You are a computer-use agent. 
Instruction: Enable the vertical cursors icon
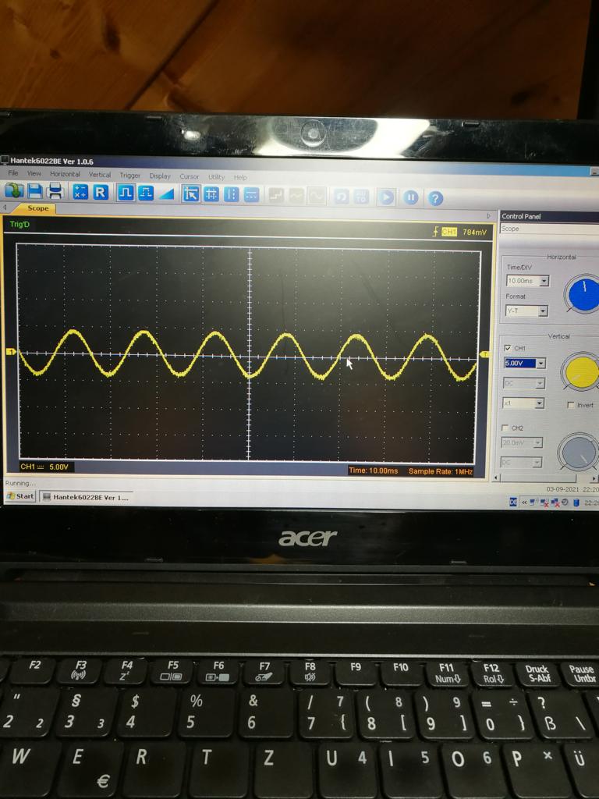click(x=231, y=194)
